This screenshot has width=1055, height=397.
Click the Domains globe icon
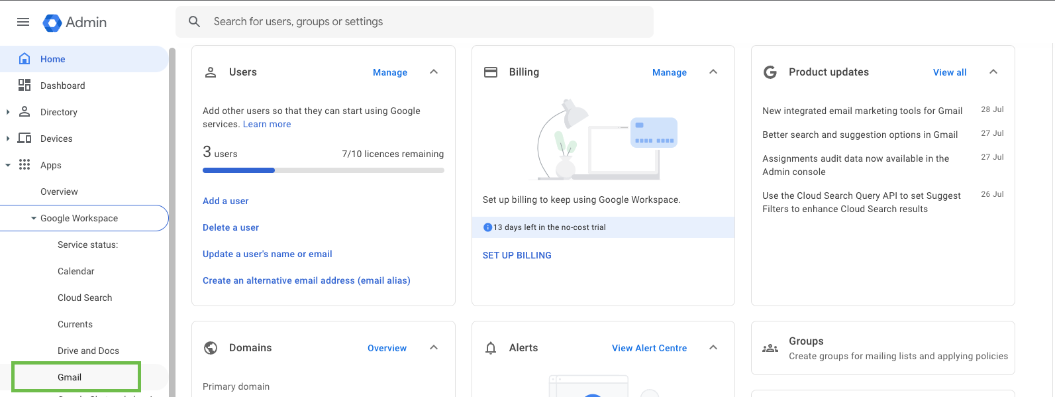(x=211, y=348)
